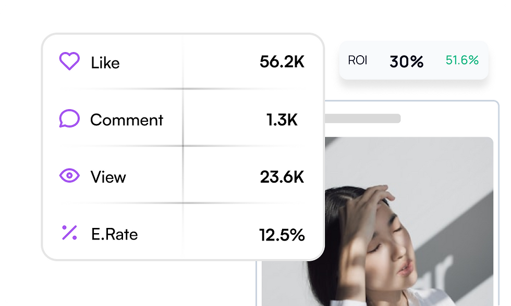Screen dimensions: 511x306
Task: Click the gray placeholder bar above photo
Action: coord(362,119)
